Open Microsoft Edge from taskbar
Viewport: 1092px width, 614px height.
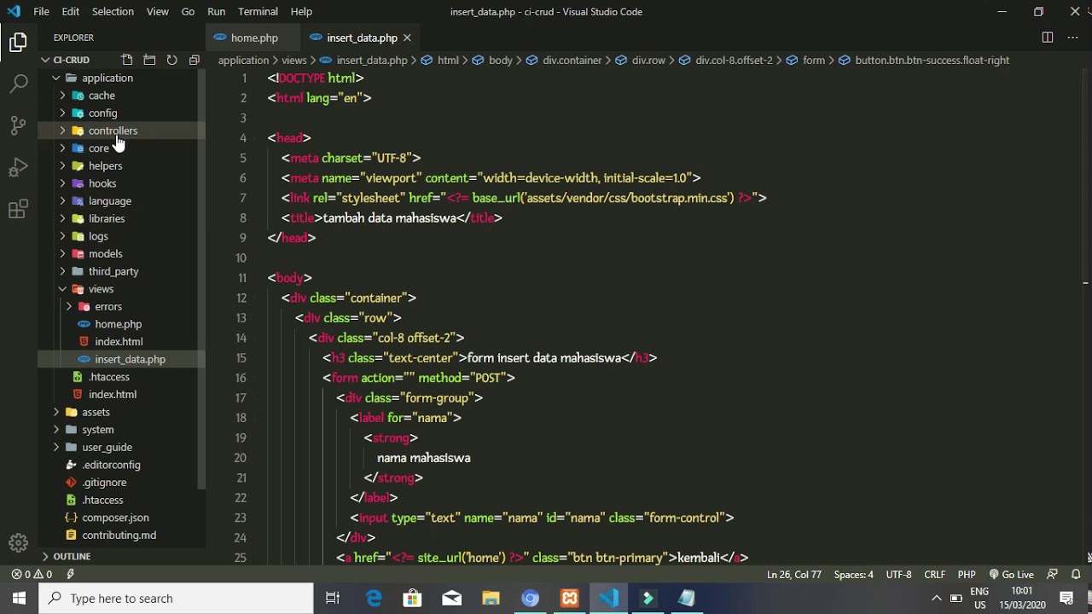374,598
